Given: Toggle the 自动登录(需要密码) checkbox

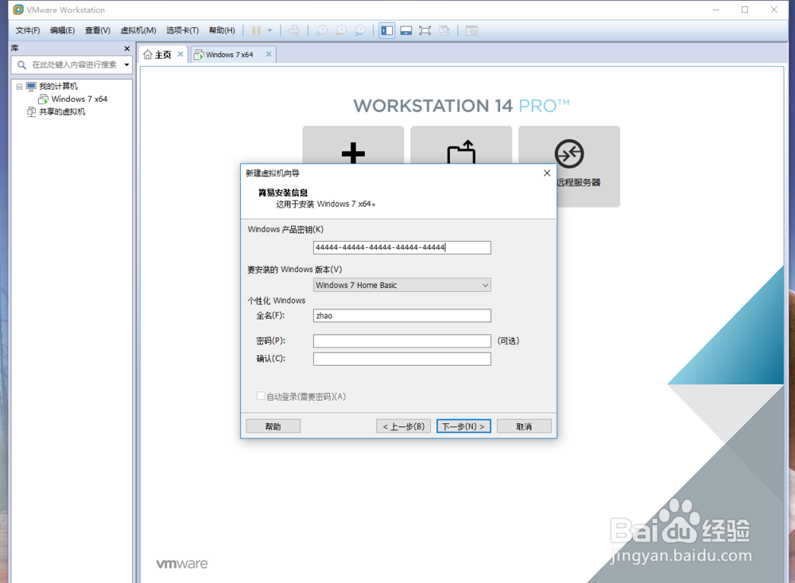Looking at the screenshot, I should coord(261,396).
